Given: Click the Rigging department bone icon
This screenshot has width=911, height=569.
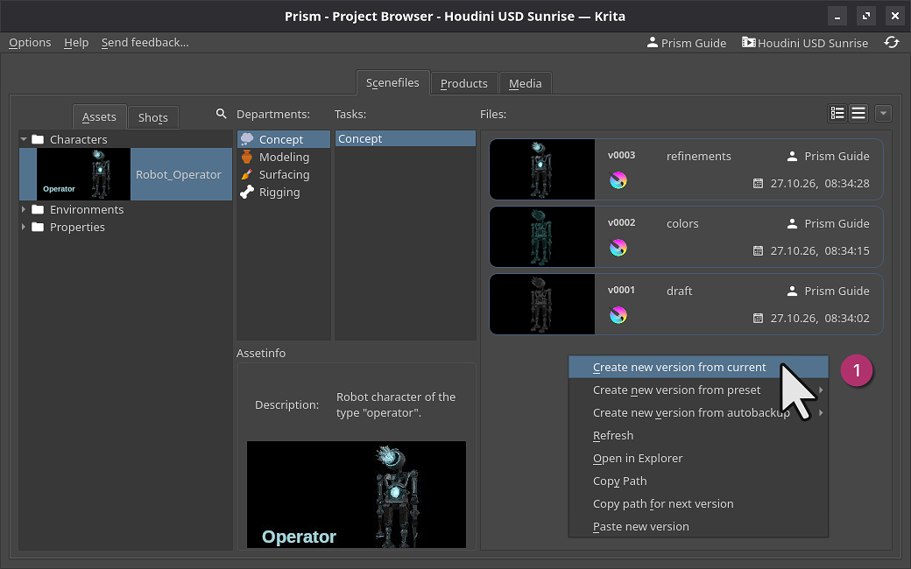Looking at the screenshot, I should click(247, 192).
